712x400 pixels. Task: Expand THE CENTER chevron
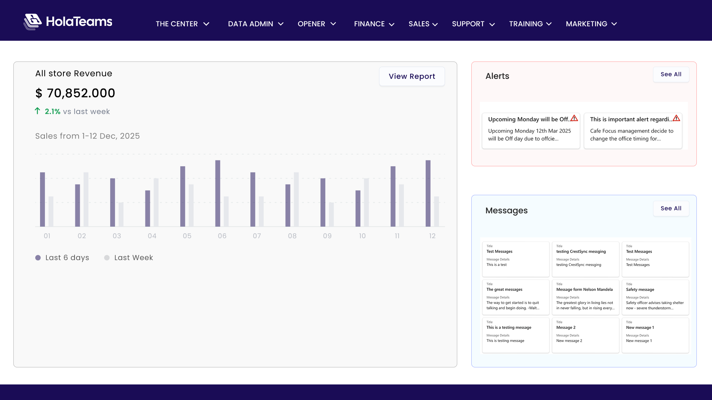[207, 24]
